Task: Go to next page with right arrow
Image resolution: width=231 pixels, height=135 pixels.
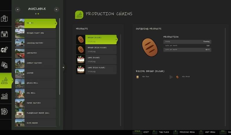Action: [x=56, y=10]
